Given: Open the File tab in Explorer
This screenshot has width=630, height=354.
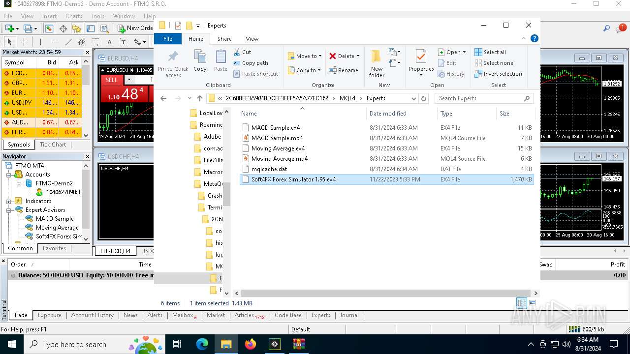Looking at the screenshot, I should coord(168,39).
